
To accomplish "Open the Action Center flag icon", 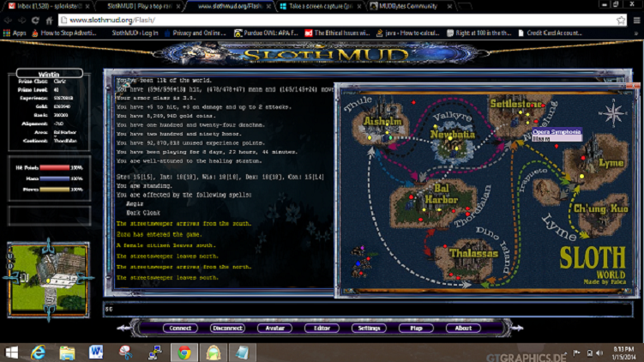I will point(576,353).
